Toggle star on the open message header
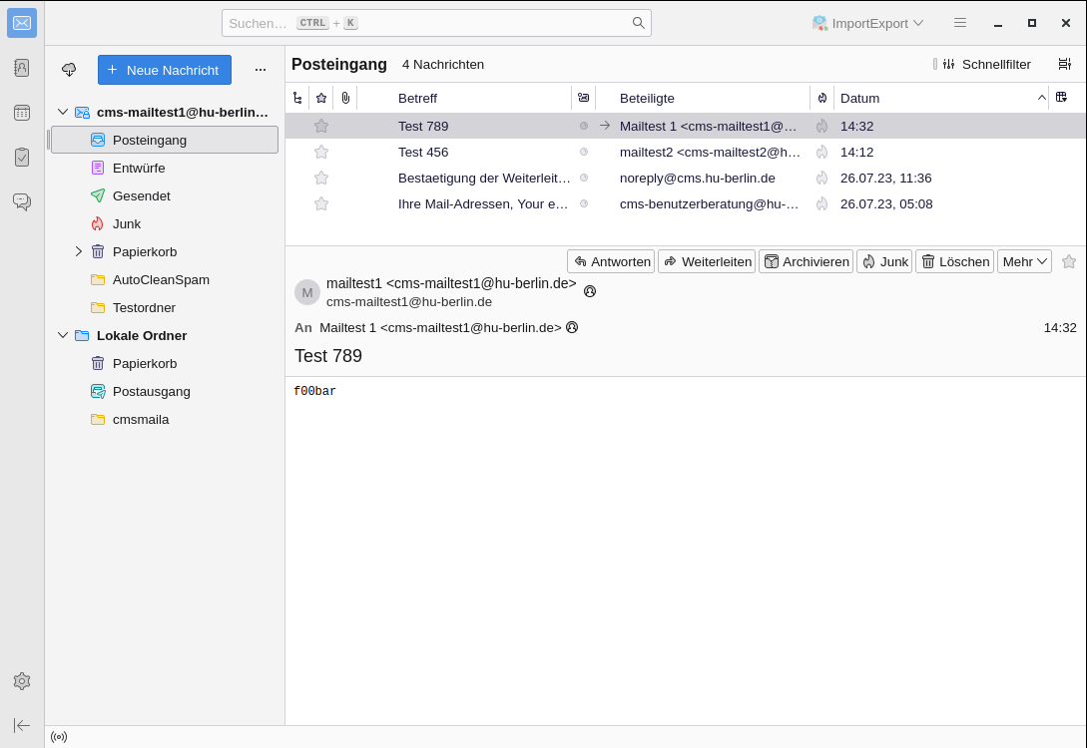 pos(1069,261)
